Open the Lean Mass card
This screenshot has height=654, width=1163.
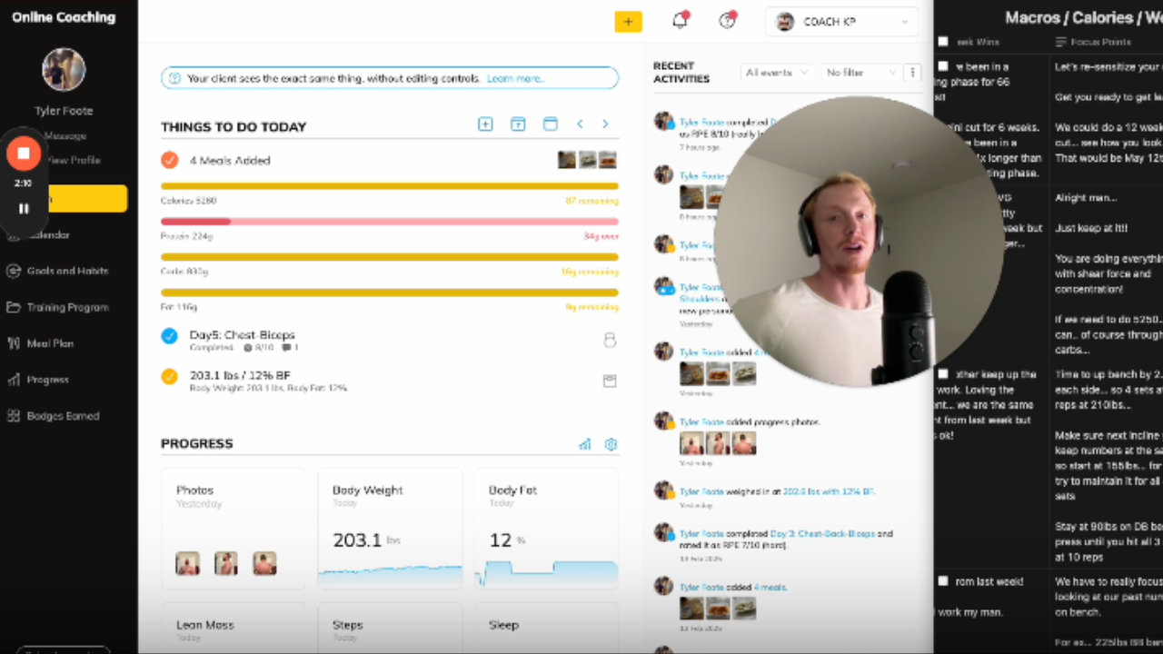click(234, 629)
